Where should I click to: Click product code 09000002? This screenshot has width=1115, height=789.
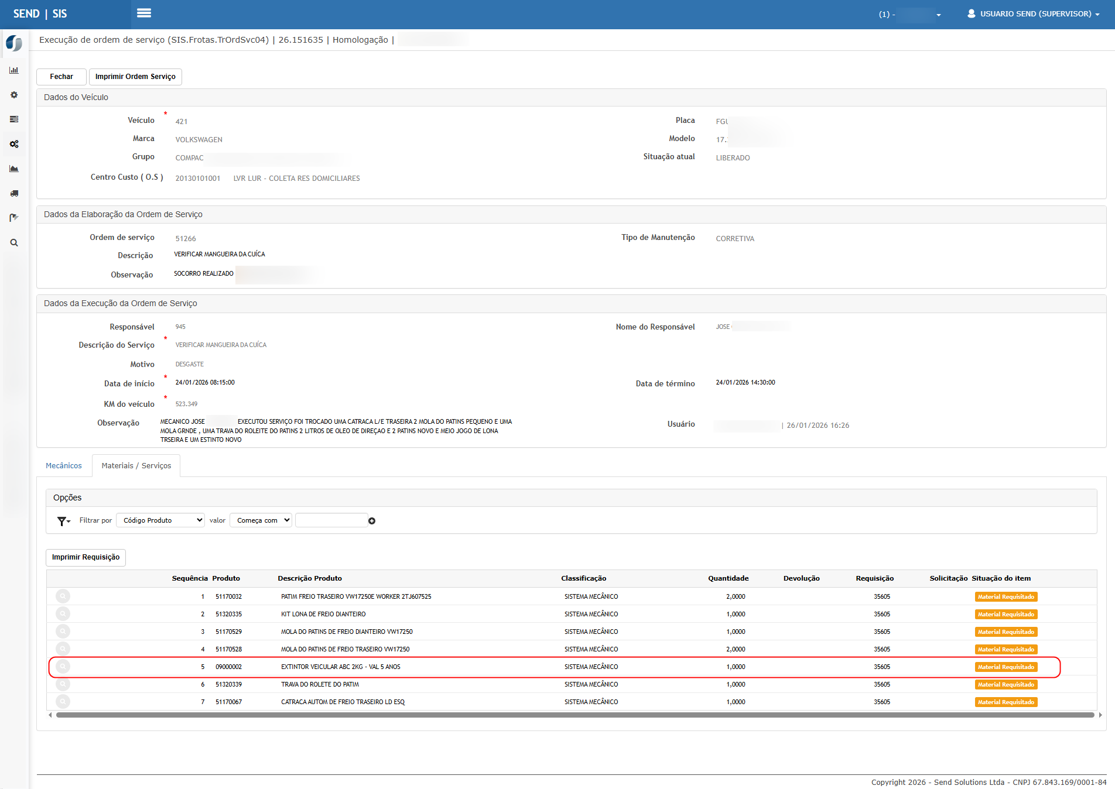coord(228,667)
